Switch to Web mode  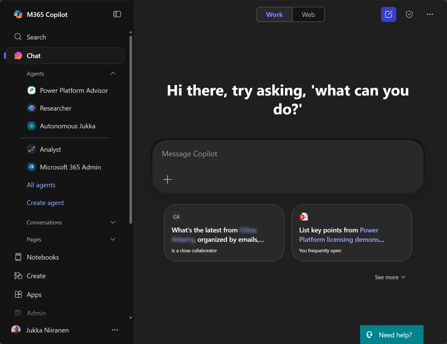coord(308,15)
